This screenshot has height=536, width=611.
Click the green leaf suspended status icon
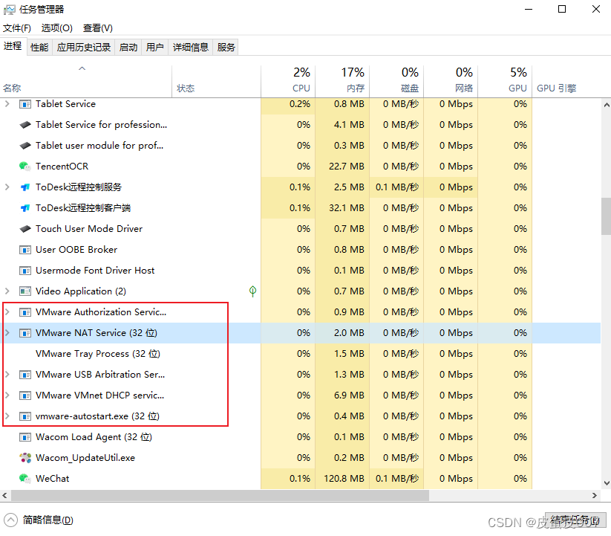point(252,291)
